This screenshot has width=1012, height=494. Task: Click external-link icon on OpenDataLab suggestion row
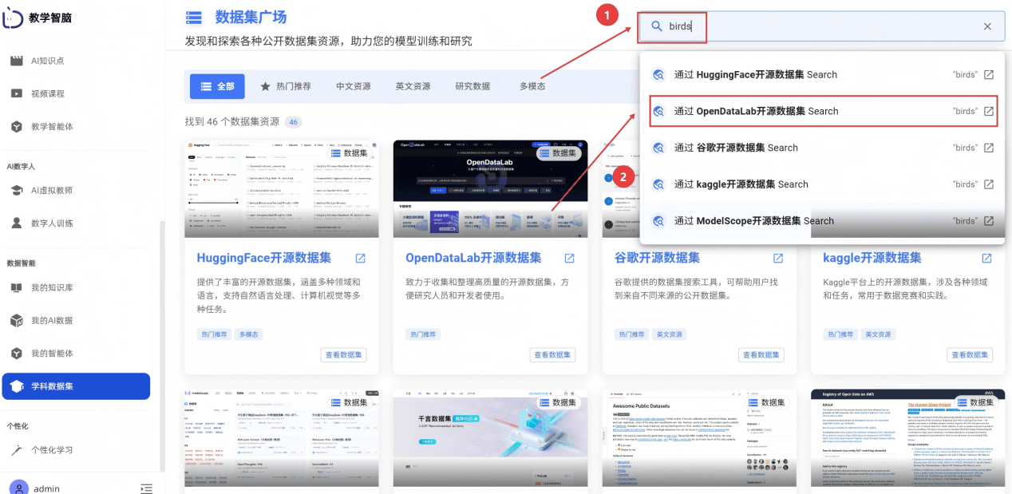(989, 111)
